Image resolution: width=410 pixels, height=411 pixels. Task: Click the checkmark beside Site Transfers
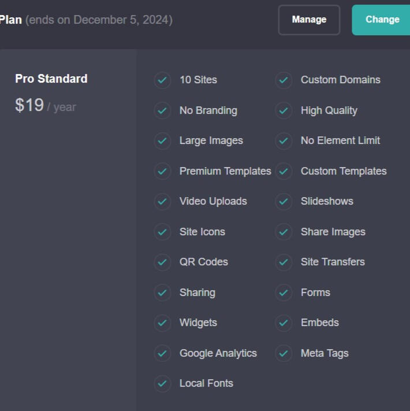click(284, 262)
